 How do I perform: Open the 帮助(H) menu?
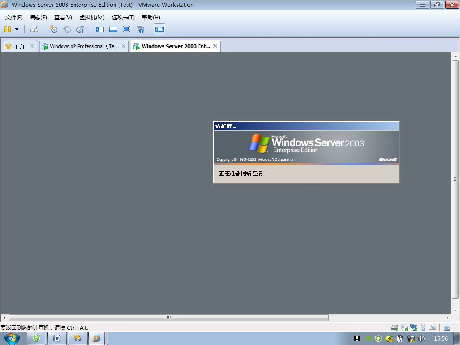[151, 18]
